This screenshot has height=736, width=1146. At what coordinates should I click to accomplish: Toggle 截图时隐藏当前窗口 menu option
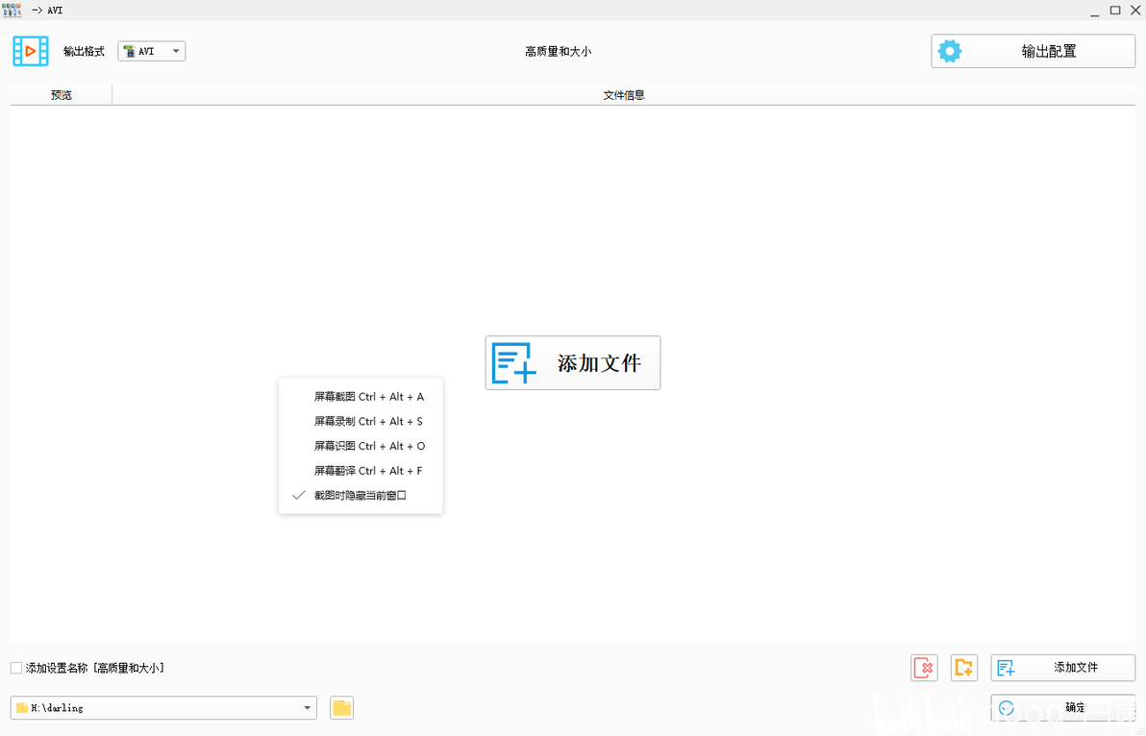point(361,495)
